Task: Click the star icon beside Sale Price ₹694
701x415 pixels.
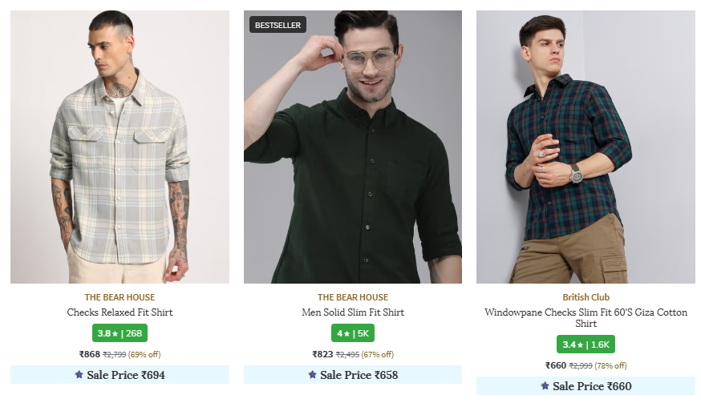Action: click(x=79, y=375)
